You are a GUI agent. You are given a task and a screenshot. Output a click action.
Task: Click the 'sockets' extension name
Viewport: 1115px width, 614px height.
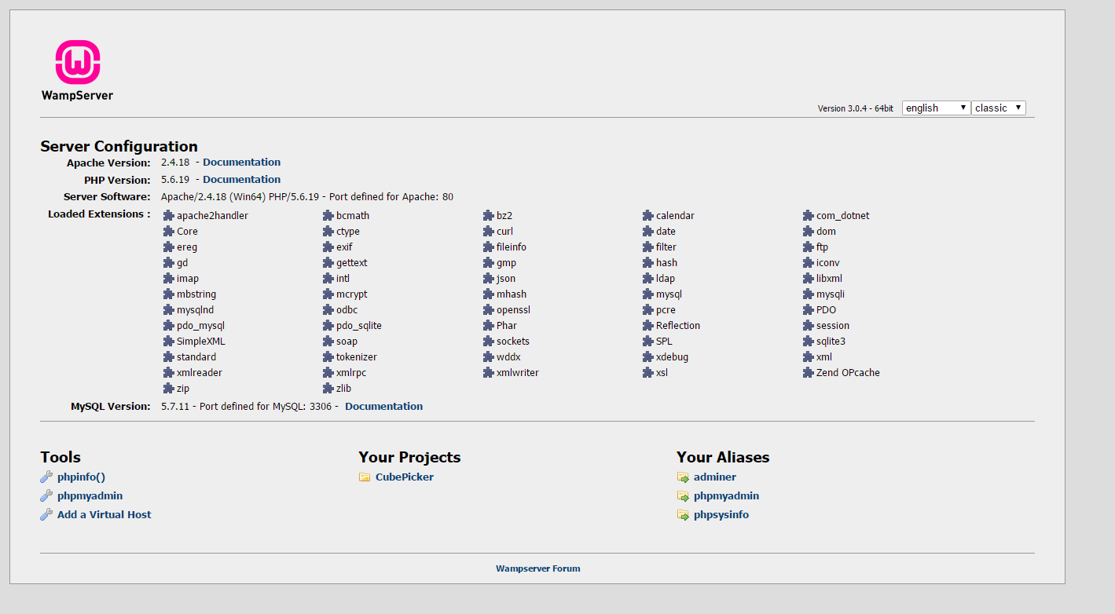coord(513,342)
